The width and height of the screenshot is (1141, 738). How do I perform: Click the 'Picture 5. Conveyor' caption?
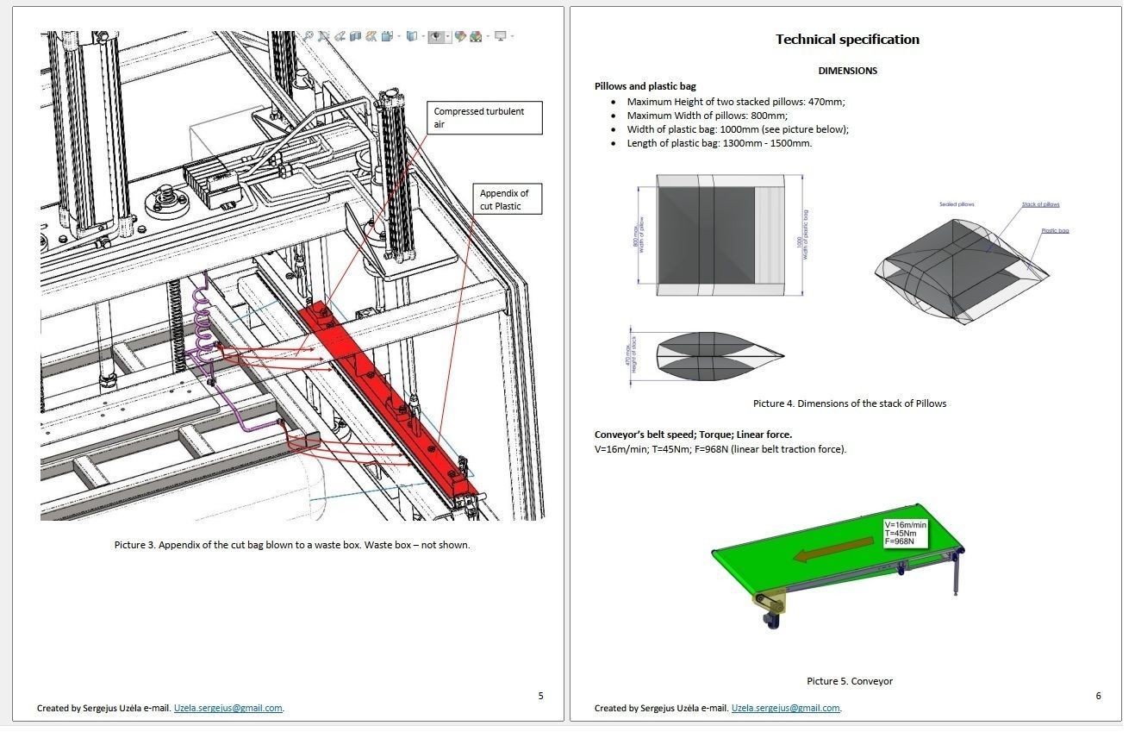pos(850,681)
